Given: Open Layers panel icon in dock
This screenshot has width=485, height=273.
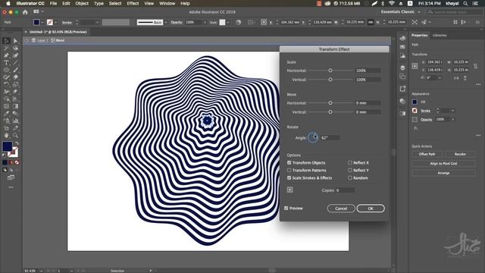Looking at the screenshot, I should point(402,67).
